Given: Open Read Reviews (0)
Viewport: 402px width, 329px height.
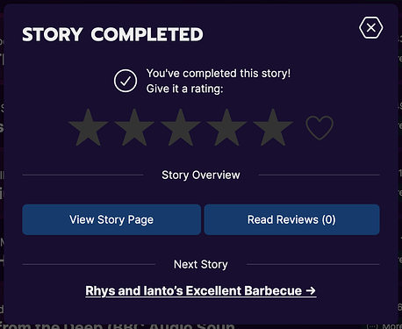Looking at the screenshot, I should pyautogui.click(x=291, y=219).
